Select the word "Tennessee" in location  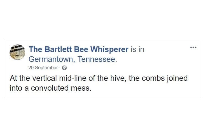coord(97,59)
